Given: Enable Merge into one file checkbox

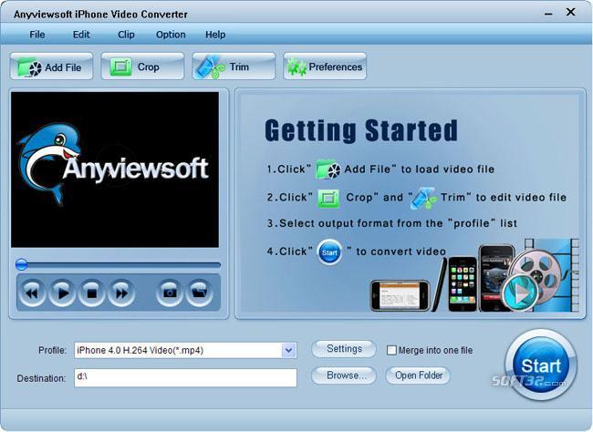Looking at the screenshot, I should pyautogui.click(x=391, y=350).
